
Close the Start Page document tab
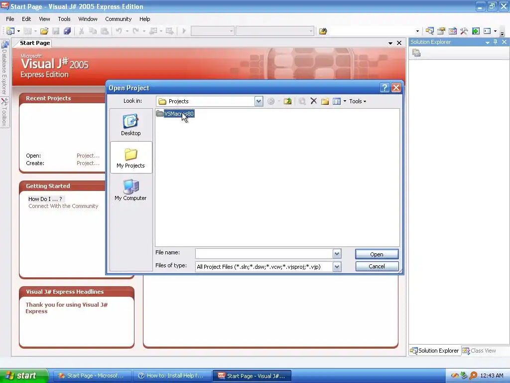399,43
